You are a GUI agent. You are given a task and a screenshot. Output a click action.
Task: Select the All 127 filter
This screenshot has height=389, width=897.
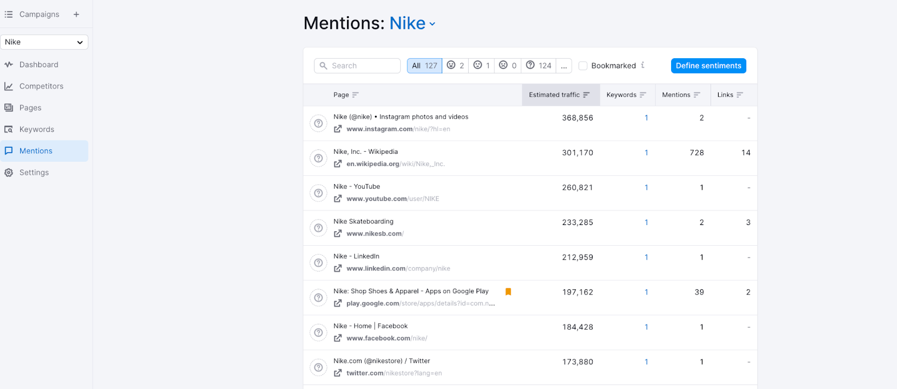click(x=424, y=65)
